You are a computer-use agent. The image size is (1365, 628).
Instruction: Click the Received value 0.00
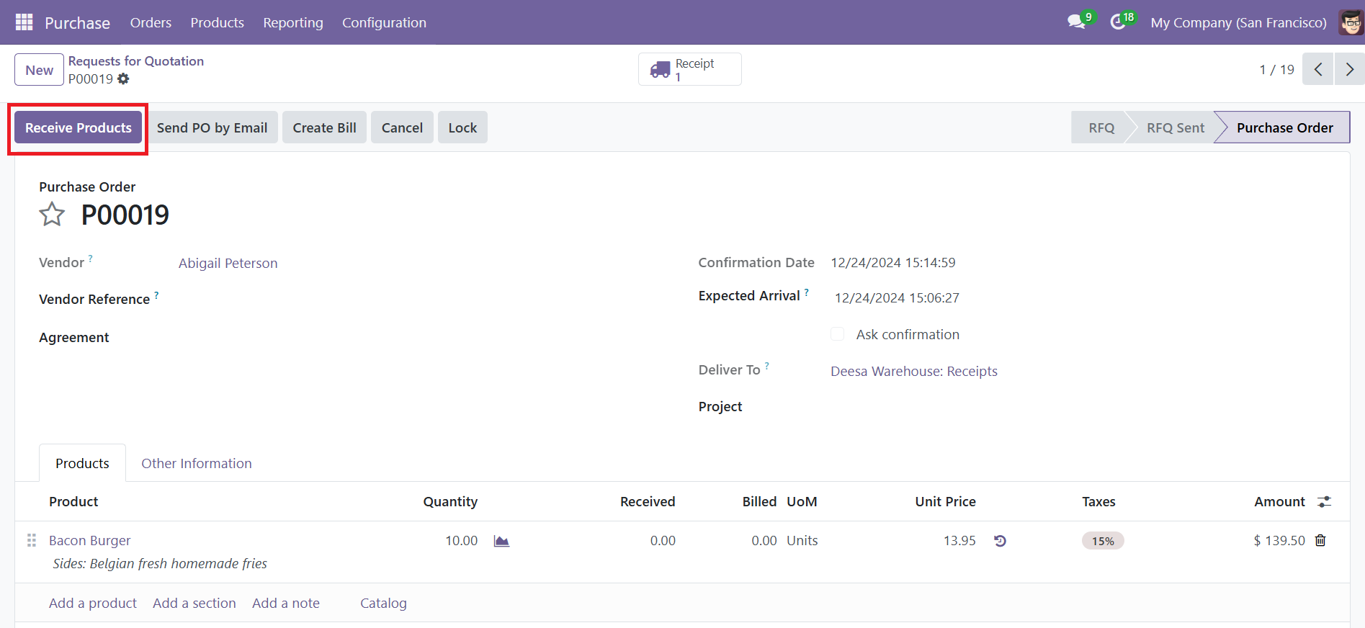pyautogui.click(x=663, y=541)
